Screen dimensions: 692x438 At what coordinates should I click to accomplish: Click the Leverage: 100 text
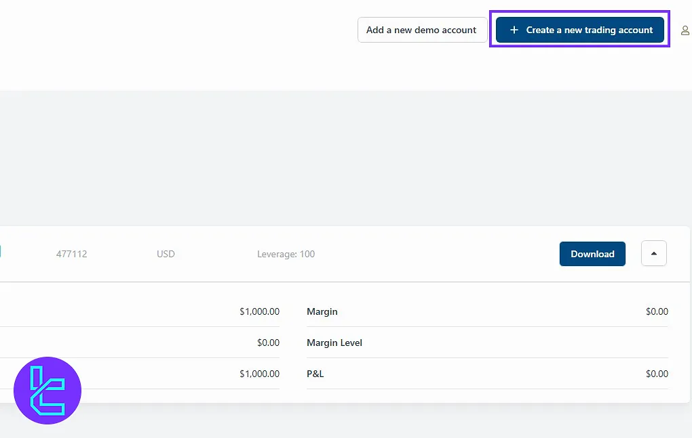click(x=286, y=254)
